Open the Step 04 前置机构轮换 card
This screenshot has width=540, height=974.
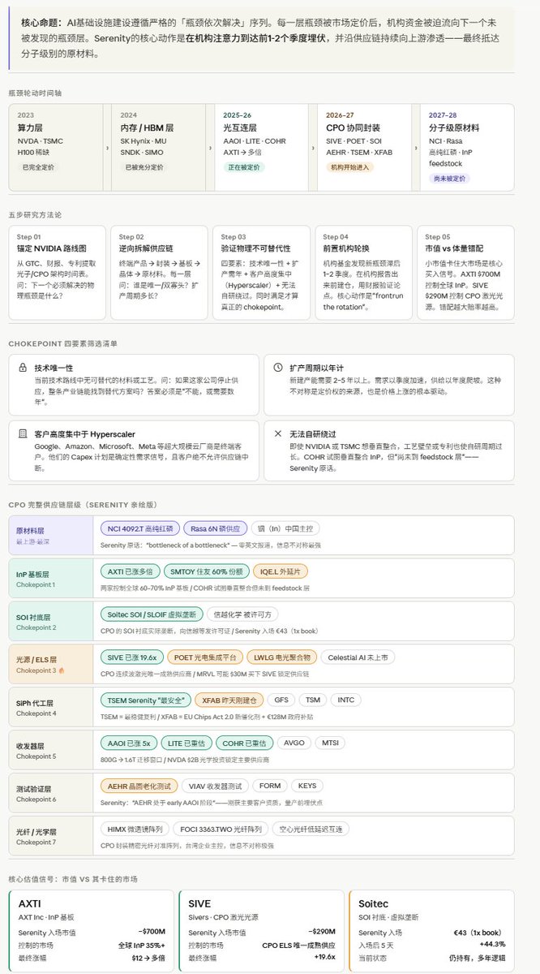coord(362,272)
